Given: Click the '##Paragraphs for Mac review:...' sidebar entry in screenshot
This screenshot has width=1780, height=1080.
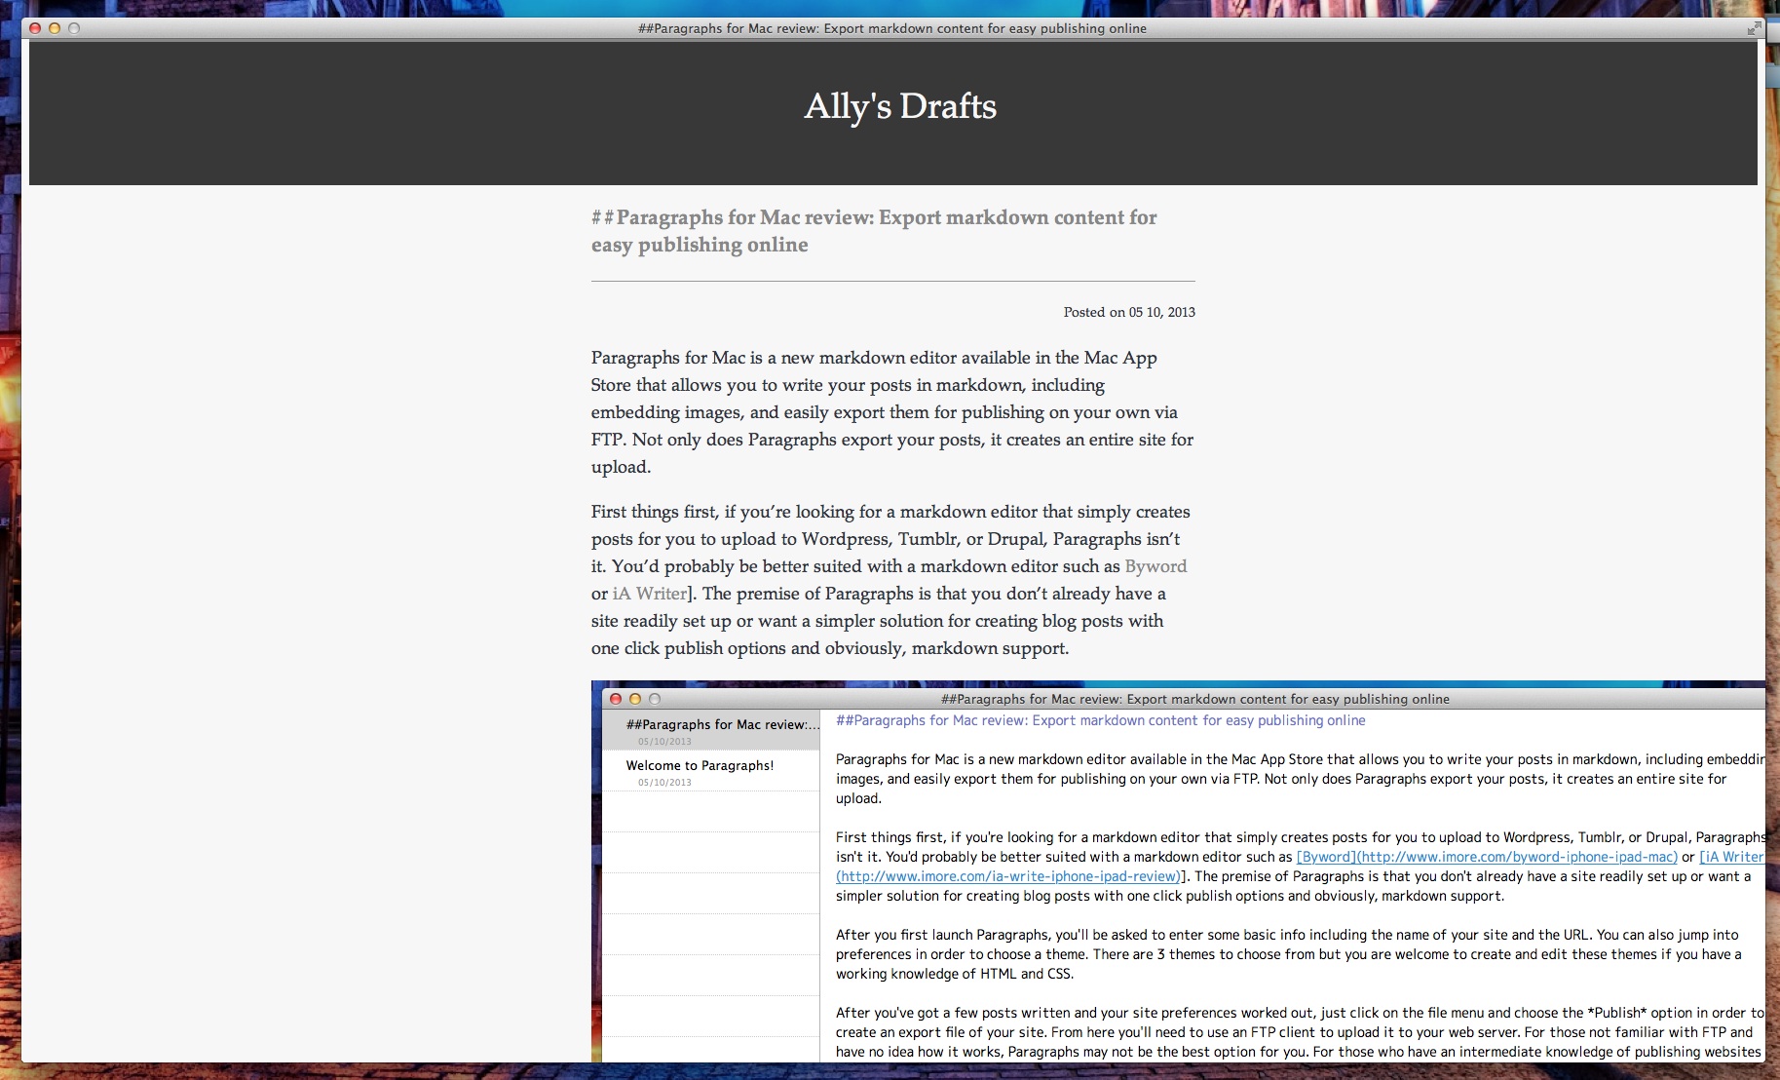Looking at the screenshot, I should (x=711, y=730).
